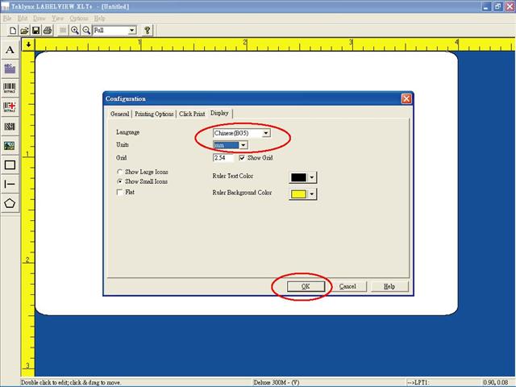Image resolution: width=516 pixels, height=387 pixels.
Task: Select the 2D barcode tool icon
Action: click(x=10, y=127)
